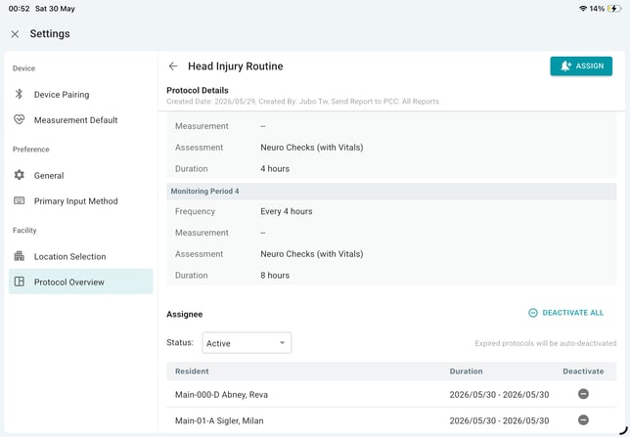Screen dimensions: 630x437
Task: Deactivate protocol for Sigler, Milan
Action: pyautogui.click(x=583, y=420)
